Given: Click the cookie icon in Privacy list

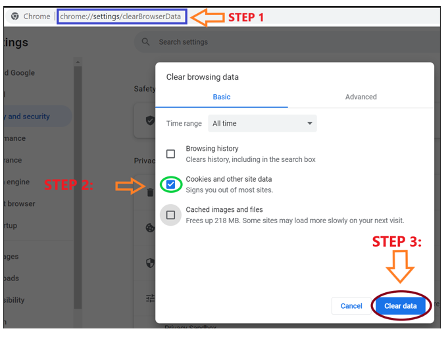Looking at the screenshot, I should pyautogui.click(x=150, y=228).
